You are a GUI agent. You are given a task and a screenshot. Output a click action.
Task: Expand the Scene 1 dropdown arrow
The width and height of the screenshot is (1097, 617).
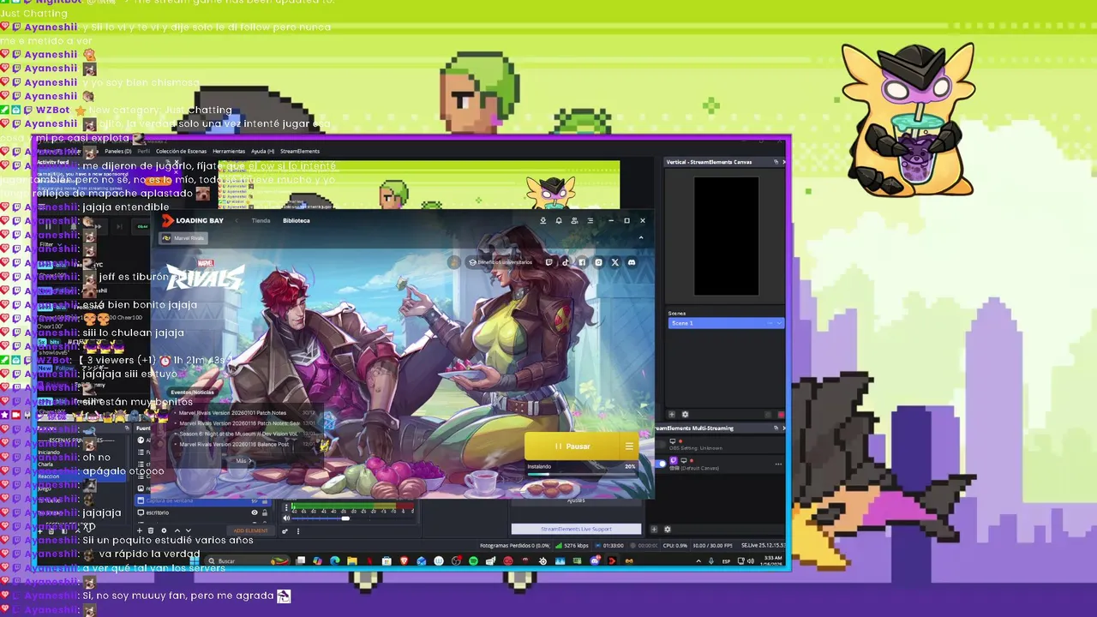[778, 323]
